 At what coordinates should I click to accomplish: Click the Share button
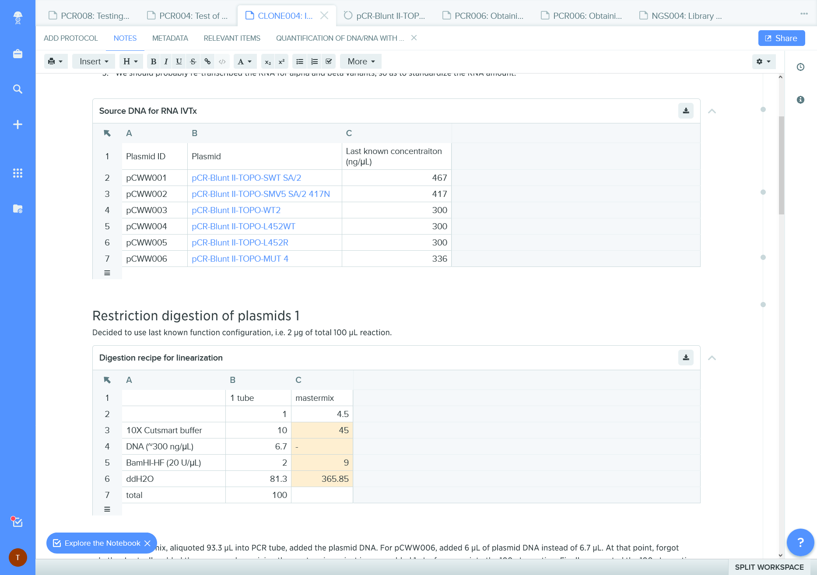tap(782, 39)
